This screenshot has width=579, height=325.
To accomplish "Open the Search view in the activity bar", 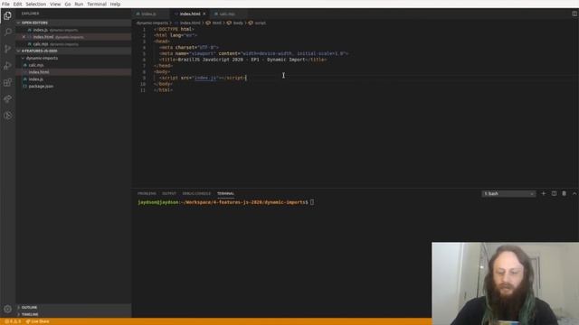I will coord(7,32).
